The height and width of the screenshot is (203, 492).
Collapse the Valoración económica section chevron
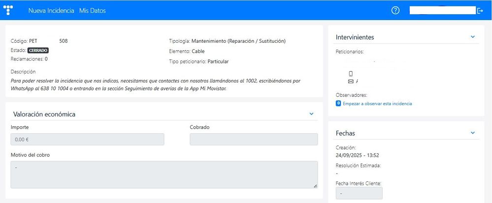[311, 114]
